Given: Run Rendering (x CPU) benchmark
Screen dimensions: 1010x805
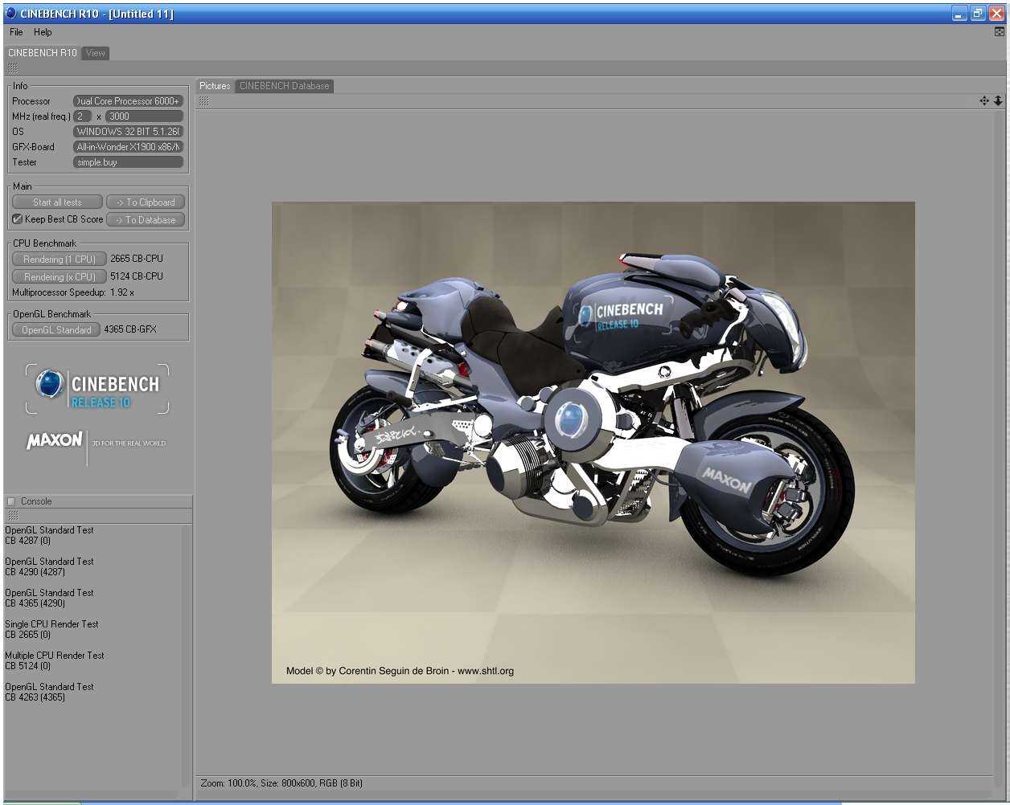Looking at the screenshot, I should click(x=60, y=277).
